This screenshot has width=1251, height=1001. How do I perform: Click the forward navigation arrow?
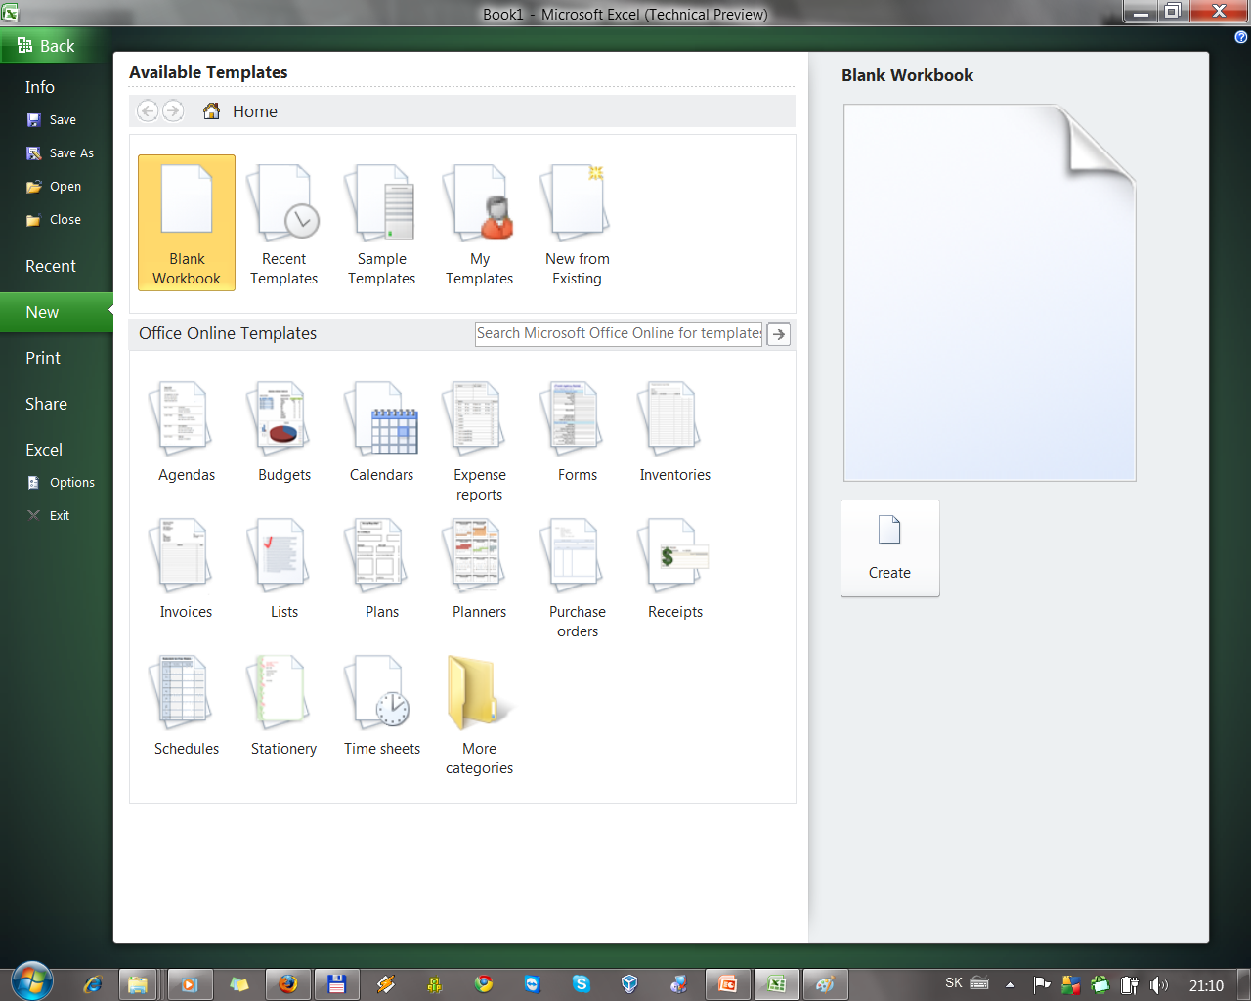tap(173, 111)
